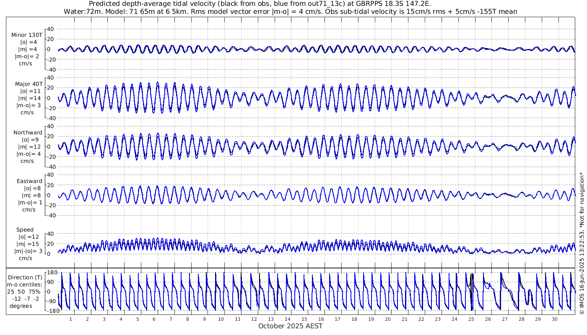
Task: Click the |m-o| =3 value under Major 40T
Action: pyautogui.click(x=28, y=105)
